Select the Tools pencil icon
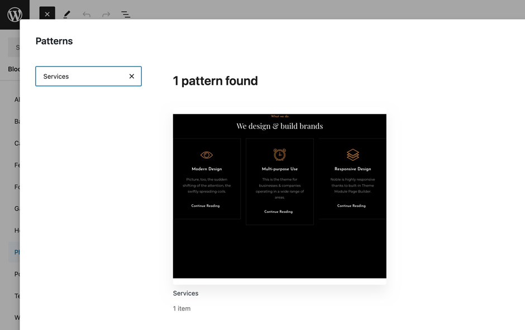 (67, 15)
